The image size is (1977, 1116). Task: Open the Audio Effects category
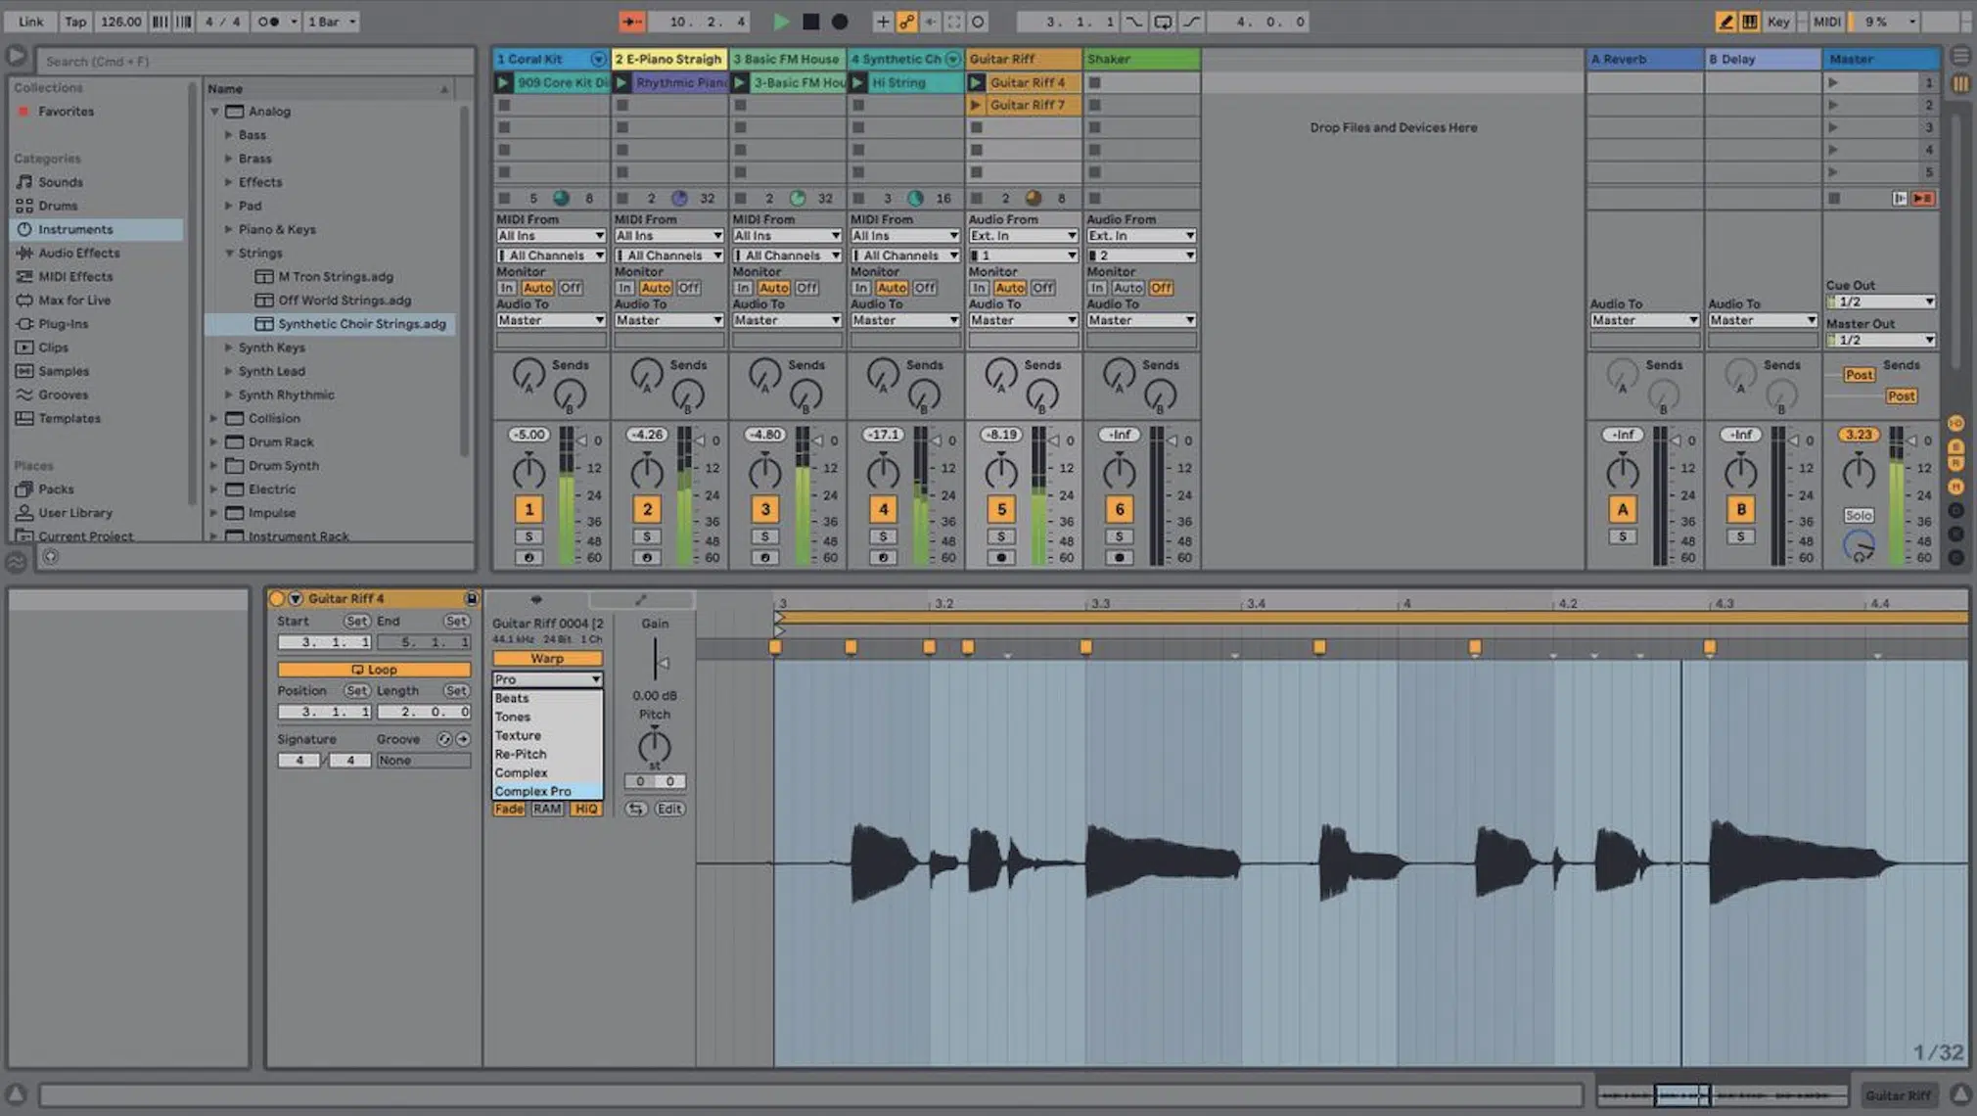78,253
